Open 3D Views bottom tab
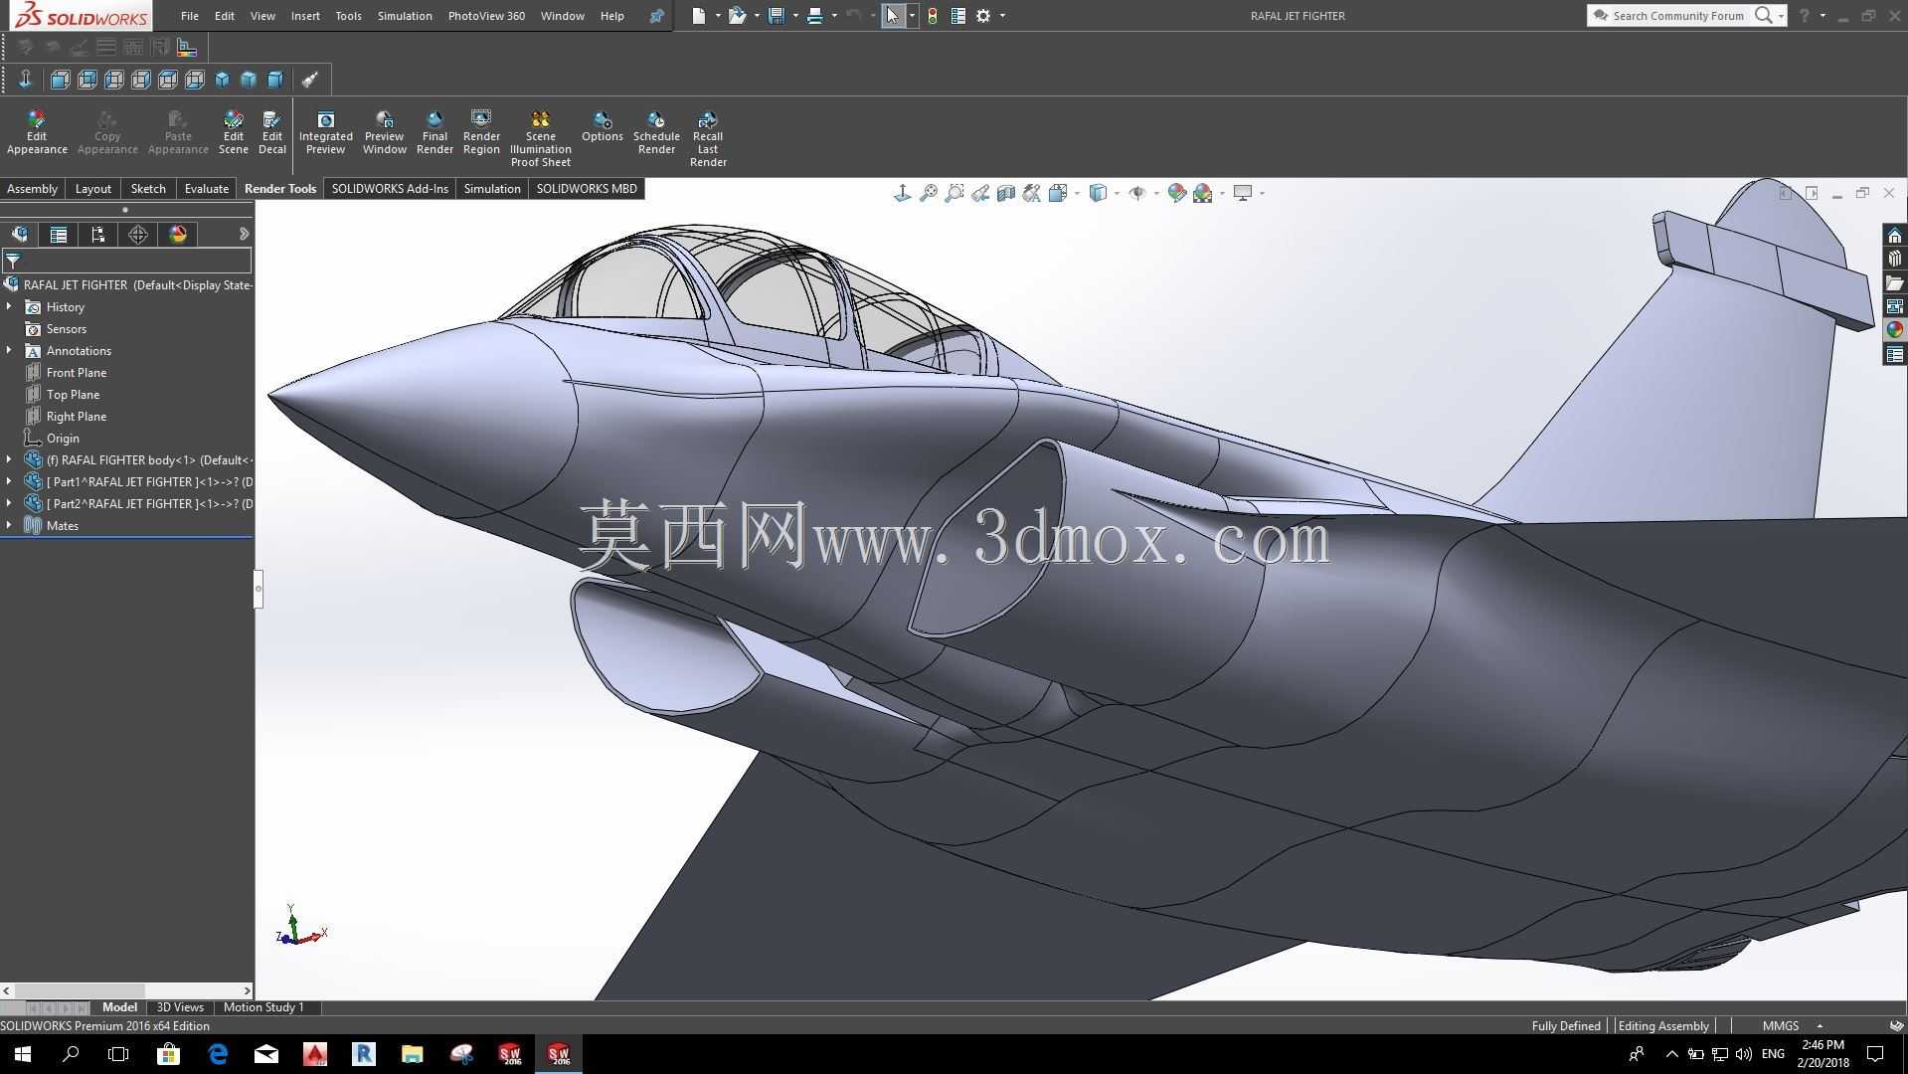The height and width of the screenshot is (1074, 1908). 180,1007
